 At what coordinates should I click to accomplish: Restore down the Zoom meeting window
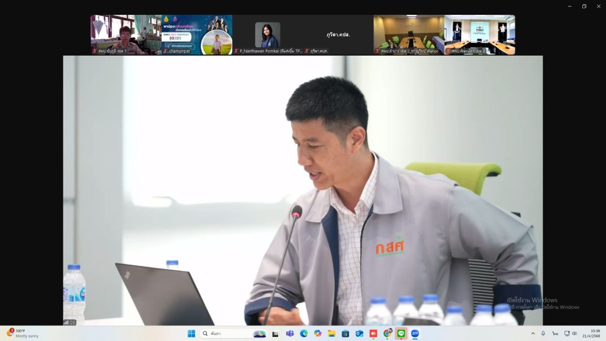point(584,6)
